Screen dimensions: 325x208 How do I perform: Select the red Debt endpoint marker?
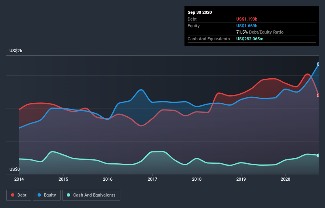pos(318,95)
